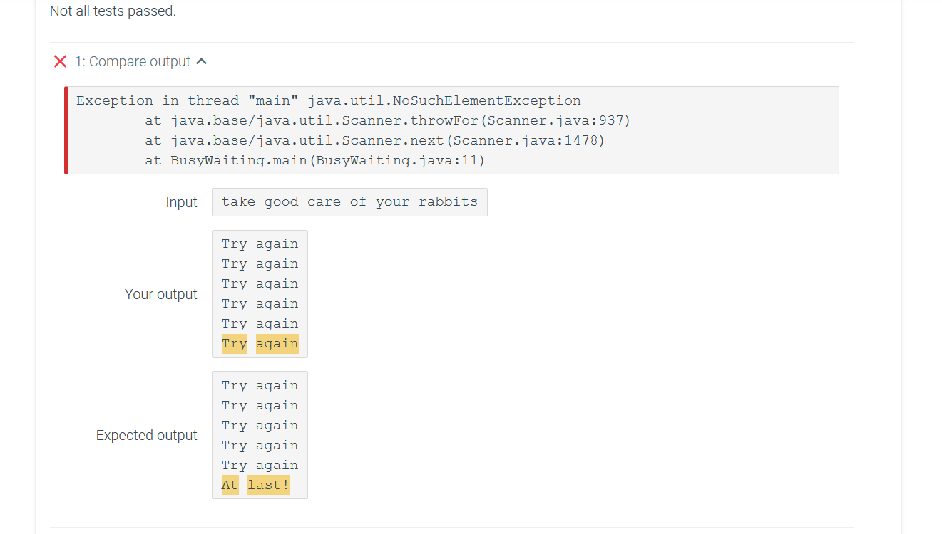
Task: Collapse the '1: Compare output' section chevron
Action: [202, 61]
